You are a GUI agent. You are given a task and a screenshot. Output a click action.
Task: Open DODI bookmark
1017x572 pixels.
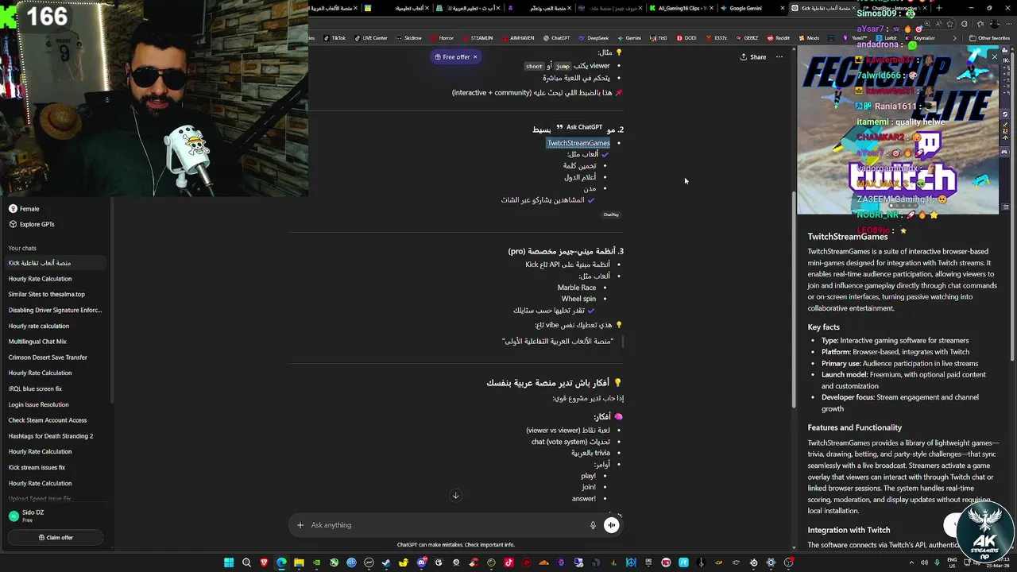point(686,38)
